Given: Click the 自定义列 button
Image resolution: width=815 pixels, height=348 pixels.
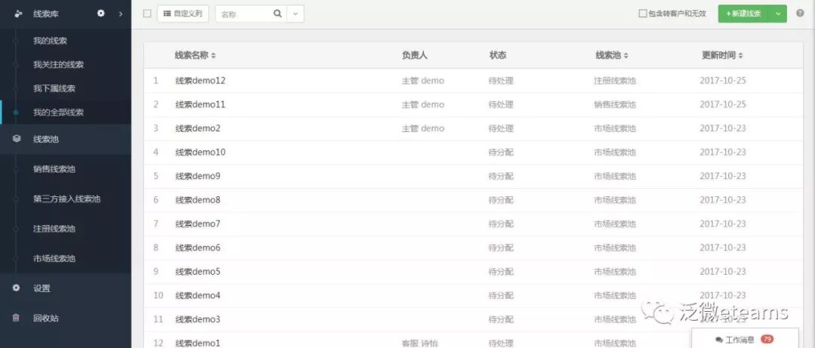Looking at the screenshot, I should click(183, 14).
